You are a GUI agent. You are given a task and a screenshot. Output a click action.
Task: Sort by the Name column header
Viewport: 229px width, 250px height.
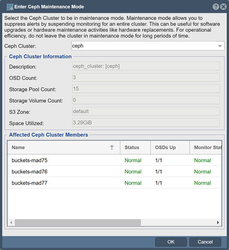click(x=64, y=147)
